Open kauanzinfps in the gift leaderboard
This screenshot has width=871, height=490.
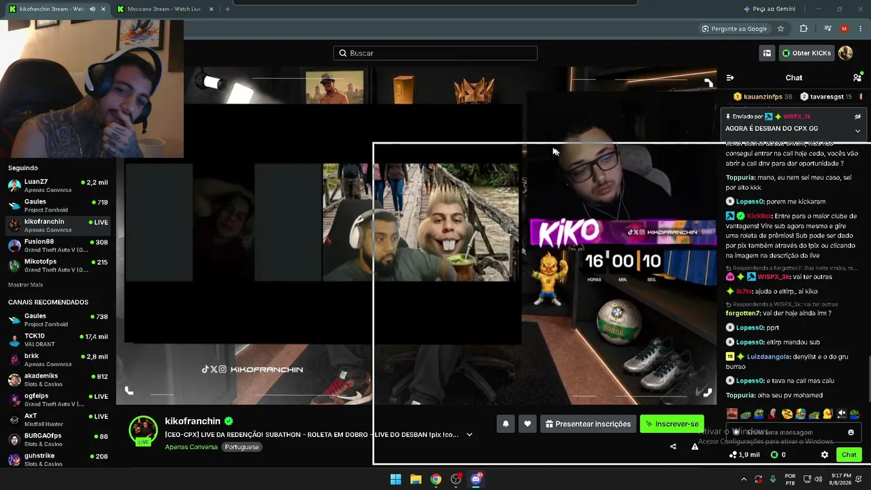tap(762, 97)
